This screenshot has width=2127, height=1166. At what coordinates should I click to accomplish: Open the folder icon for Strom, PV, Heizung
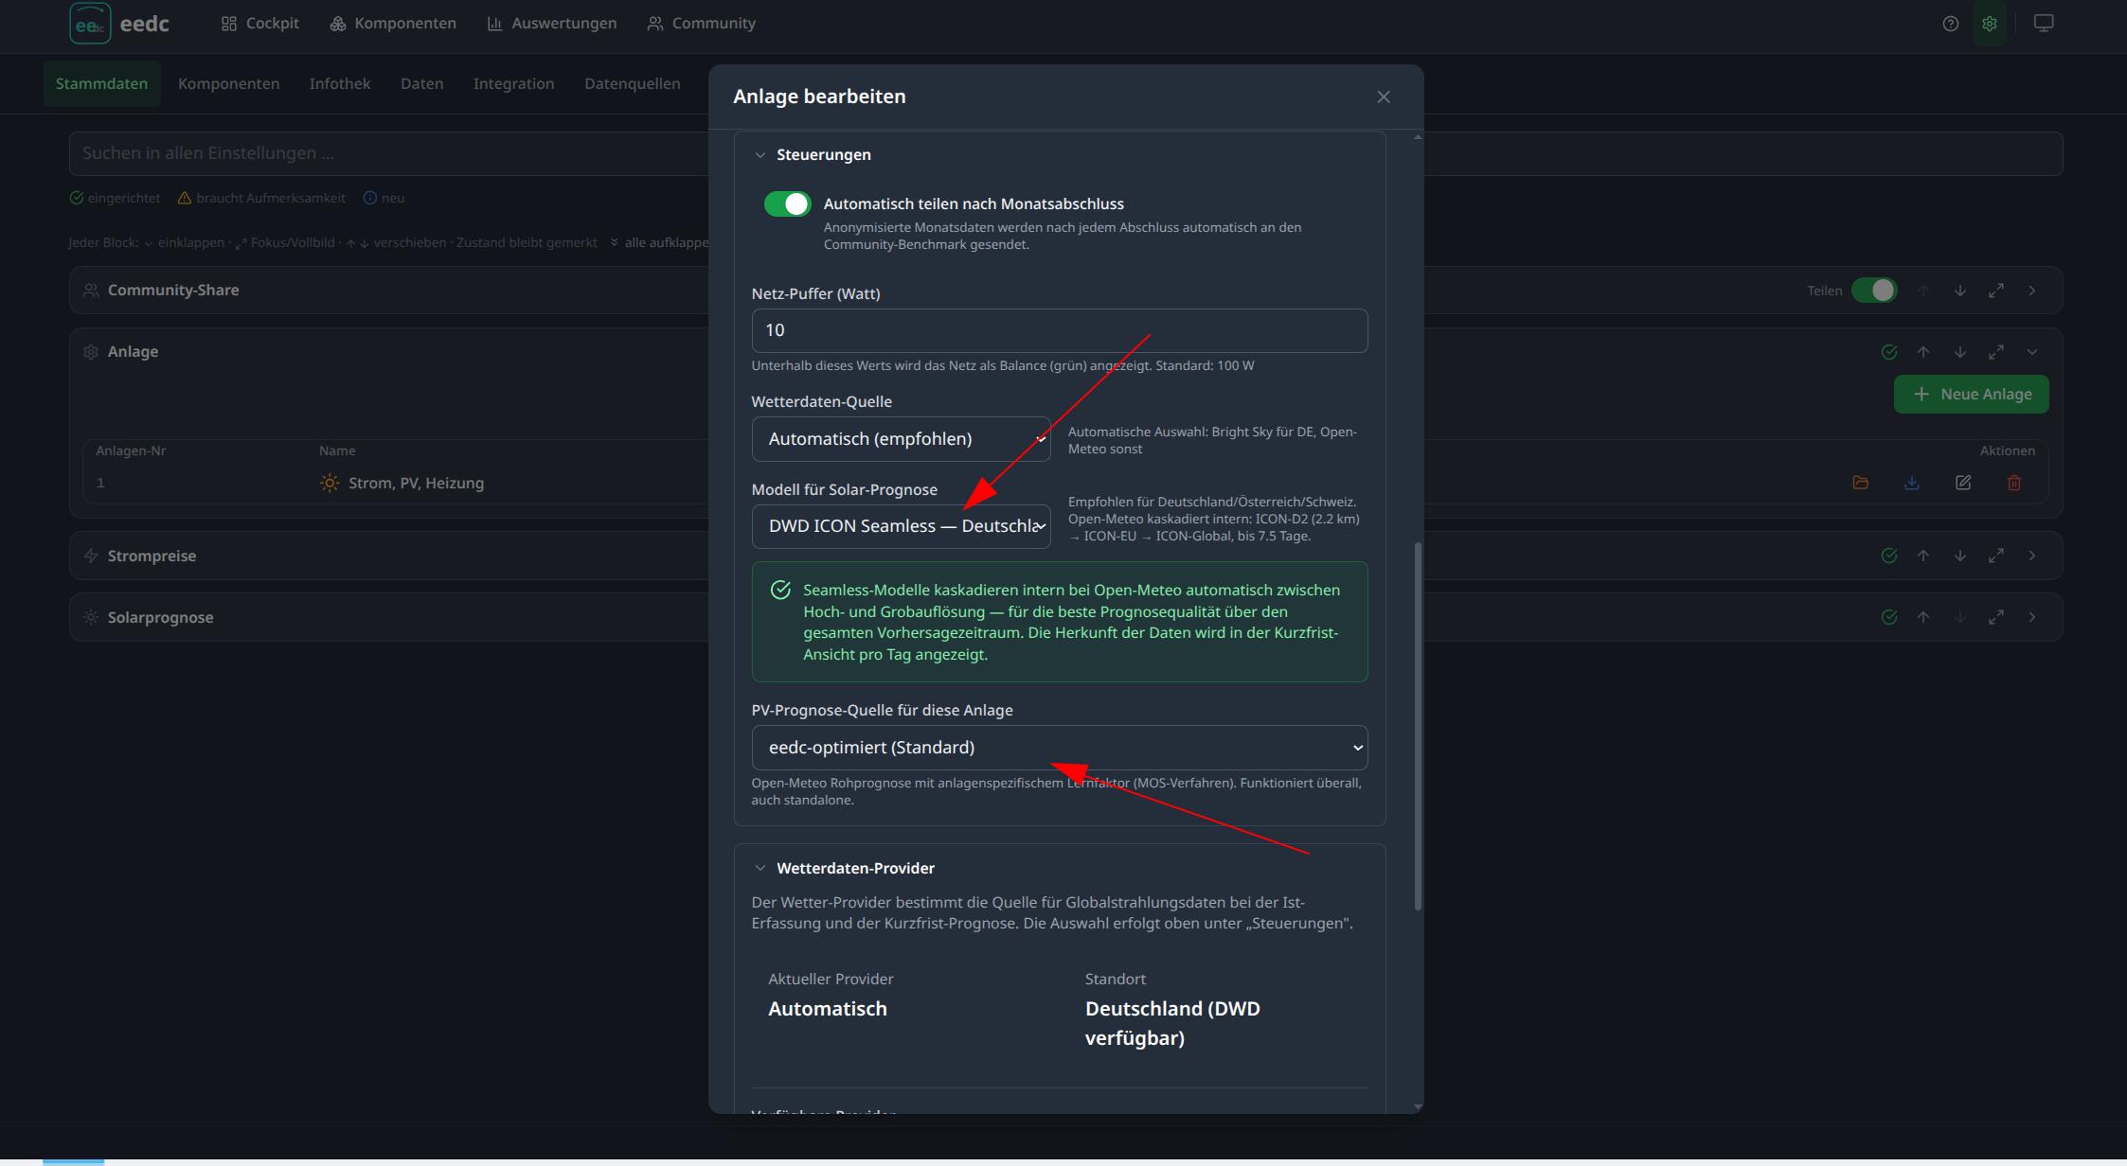click(1860, 483)
